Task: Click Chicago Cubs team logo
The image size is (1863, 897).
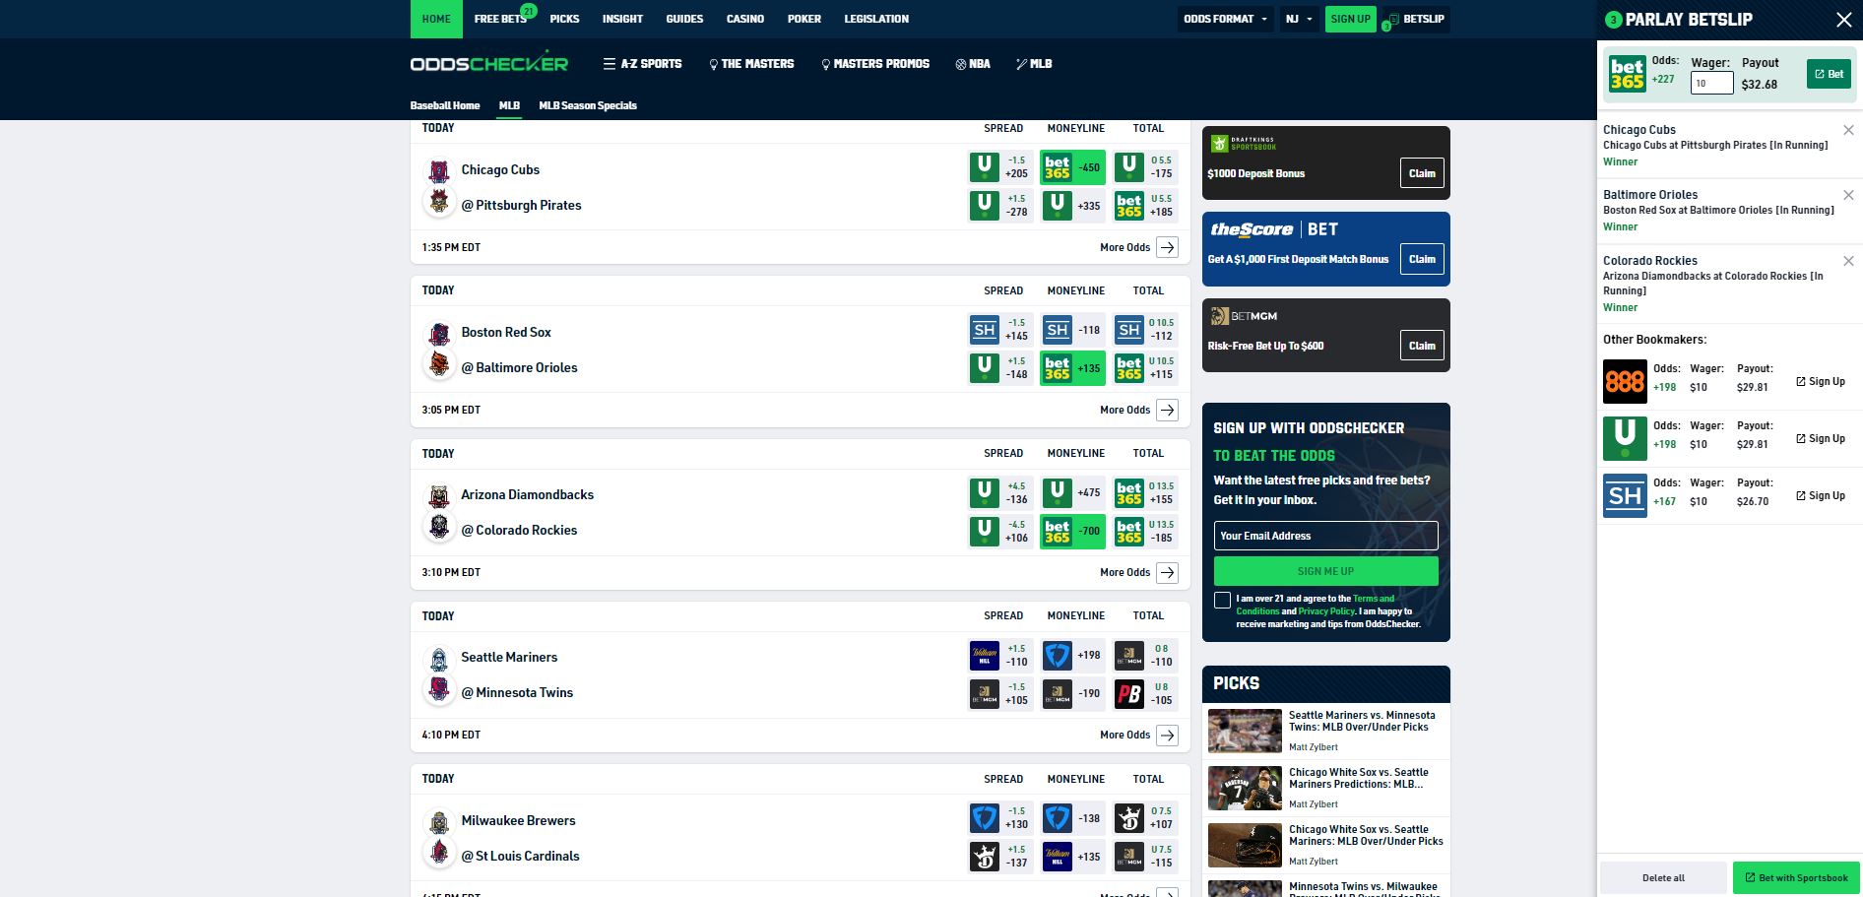Action: pos(439,171)
